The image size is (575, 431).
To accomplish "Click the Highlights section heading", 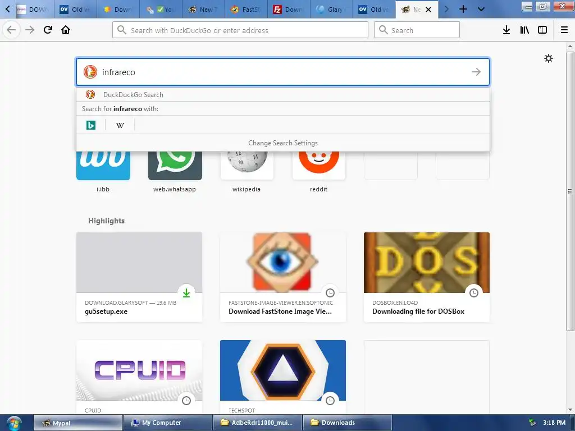I will [106, 221].
